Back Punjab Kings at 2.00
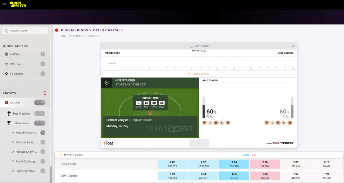Screen dimensions: 344x183 [172, 164]
